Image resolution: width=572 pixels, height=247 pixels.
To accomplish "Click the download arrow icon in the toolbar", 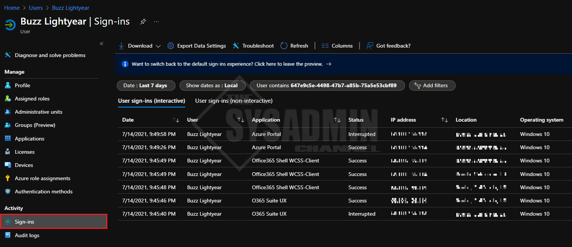I will point(121,46).
